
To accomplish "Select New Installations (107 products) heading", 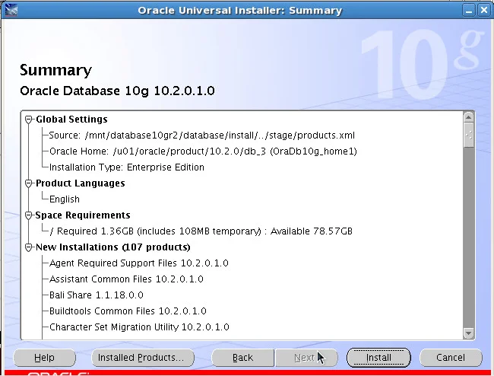I will pos(113,247).
